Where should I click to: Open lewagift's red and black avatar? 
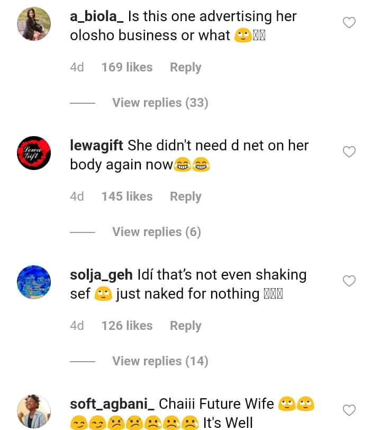tap(34, 153)
